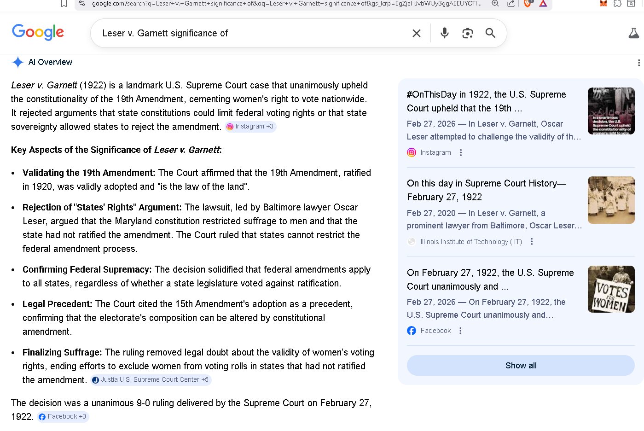Start voice search with microphone
This screenshot has height=431, width=644.
pos(444,33)
